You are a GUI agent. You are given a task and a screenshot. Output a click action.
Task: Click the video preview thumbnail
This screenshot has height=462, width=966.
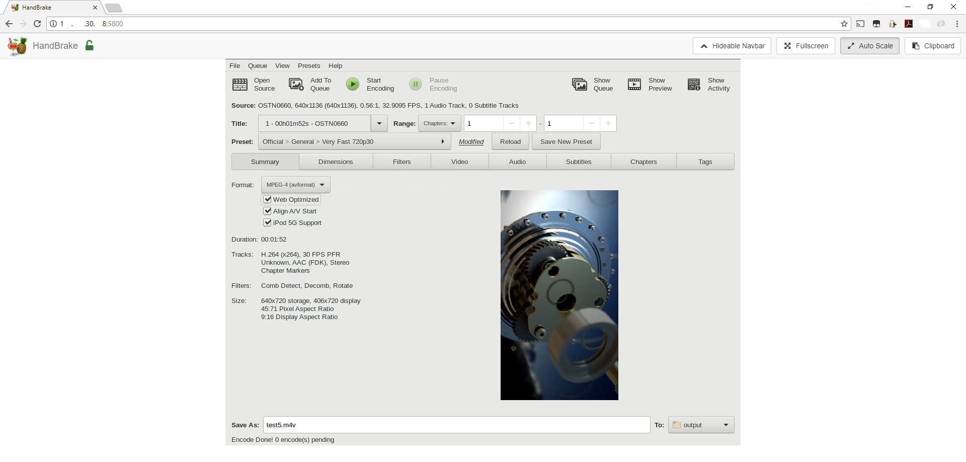pyautogui.click(x=559, y=295)
